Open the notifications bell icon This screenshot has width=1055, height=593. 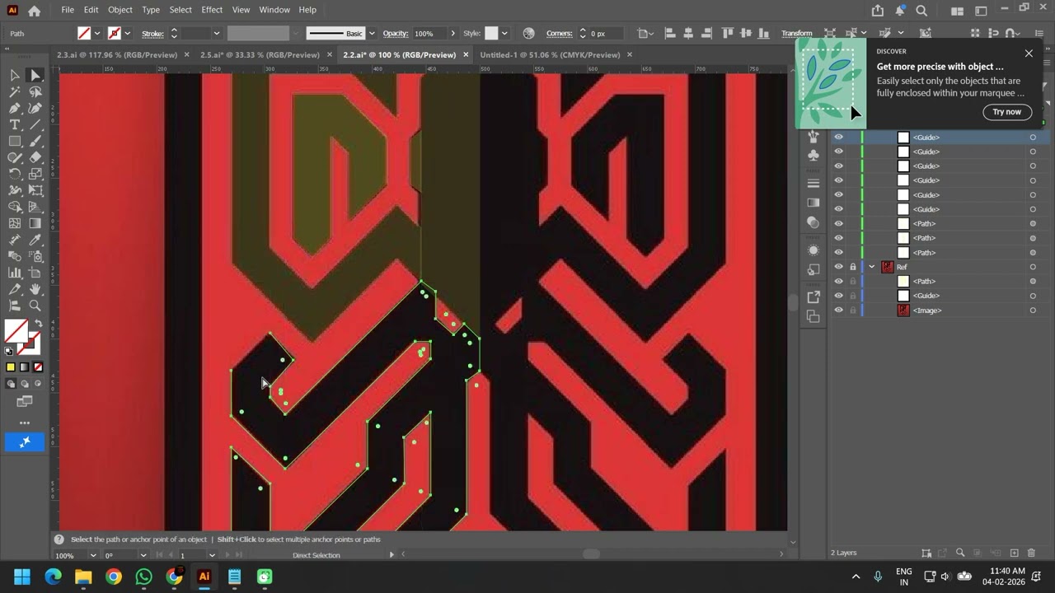(x=900, y=11)
